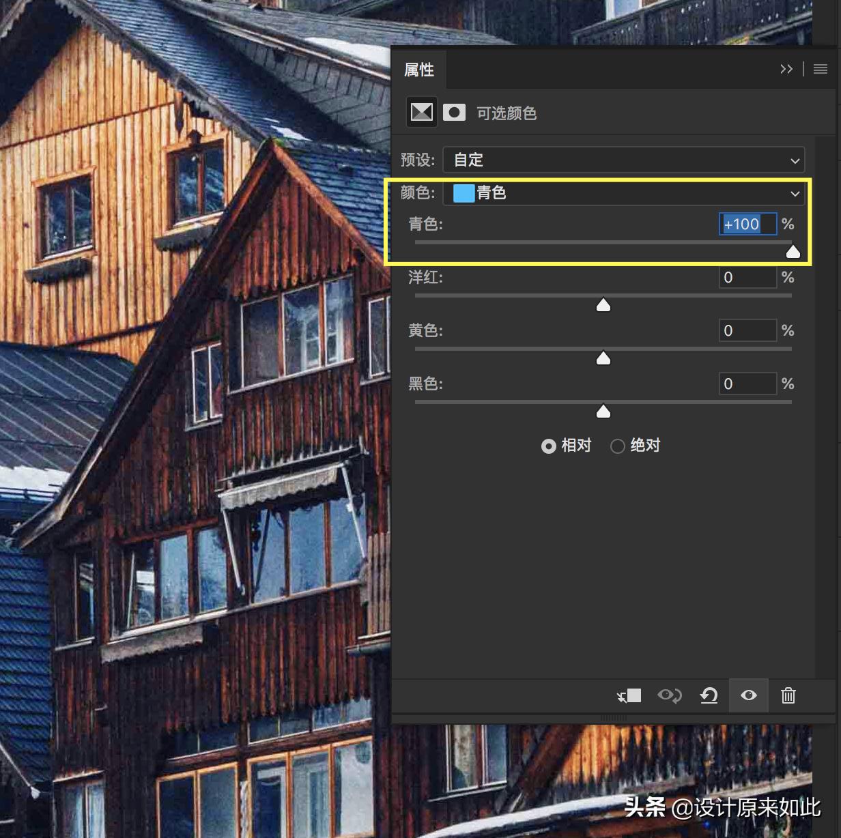Collapse the panel with double-arrow icon
The width and height of the screenshot is (841, 838).
pyautogui.click(x=786, y=69)
